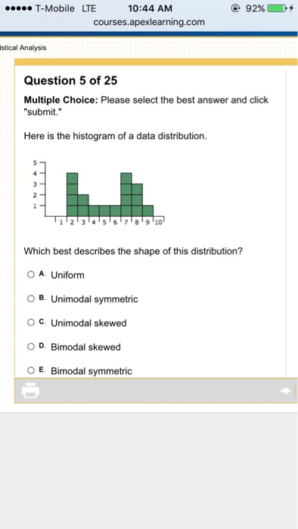298x529 pixels.
Task: Tap the 10:44 AM clock
Action: (150, 8)
